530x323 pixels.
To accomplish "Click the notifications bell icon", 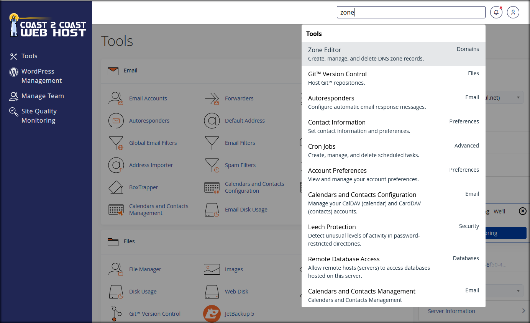I will (496, 12).
